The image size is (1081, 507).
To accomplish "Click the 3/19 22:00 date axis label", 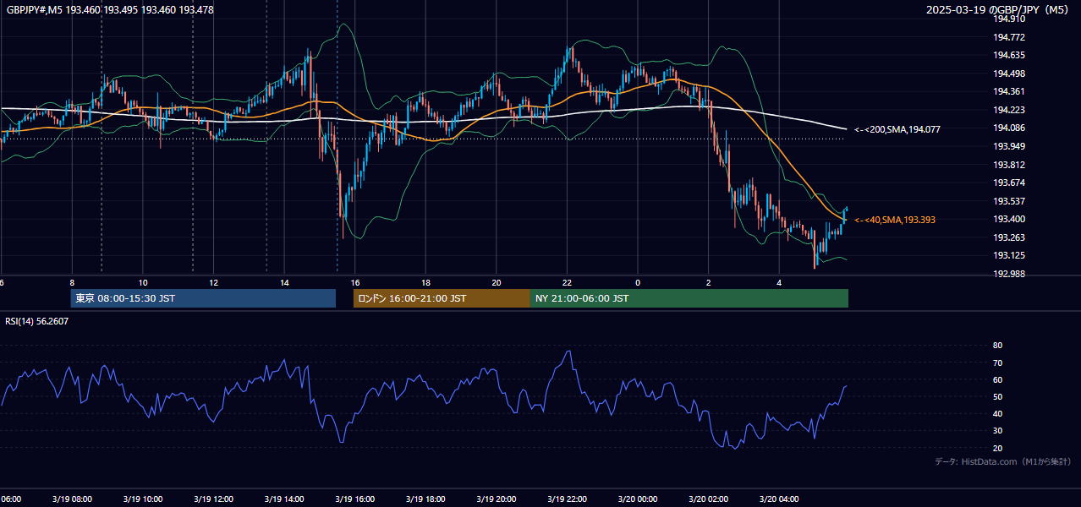I will (x=567, y=499).
